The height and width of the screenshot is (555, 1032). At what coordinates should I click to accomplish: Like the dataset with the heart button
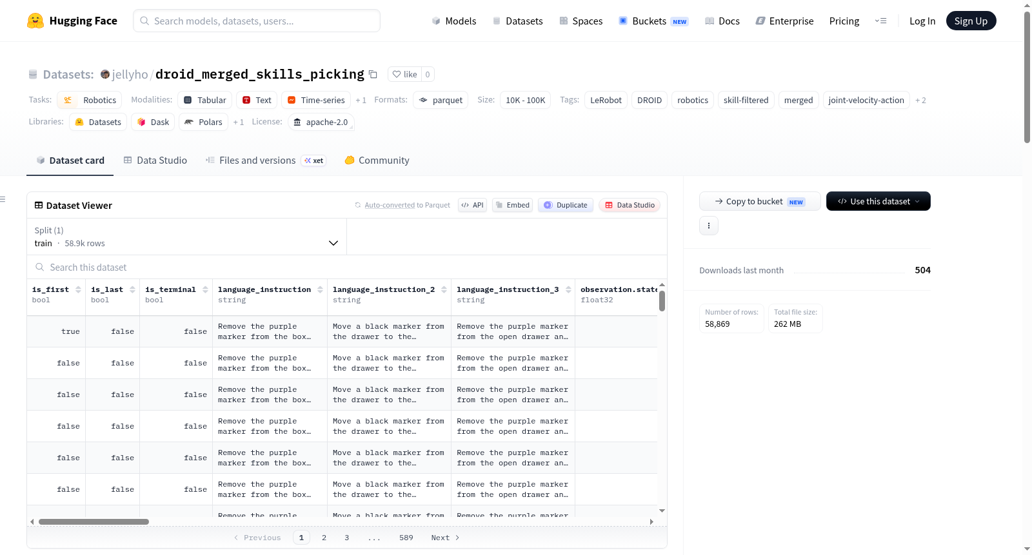coord(404,74)
